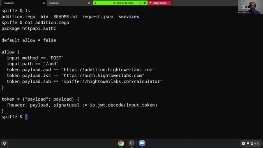Viewport: 263px width, 148px height.
Task: Click the 'token = {"payload": payload} {' line
Action: pyautogui.click(x=40, y=99)
